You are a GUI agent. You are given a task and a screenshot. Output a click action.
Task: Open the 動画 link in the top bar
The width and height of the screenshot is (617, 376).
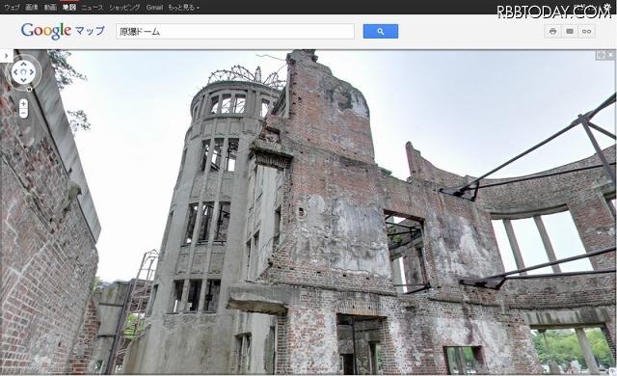coord(50,7)
